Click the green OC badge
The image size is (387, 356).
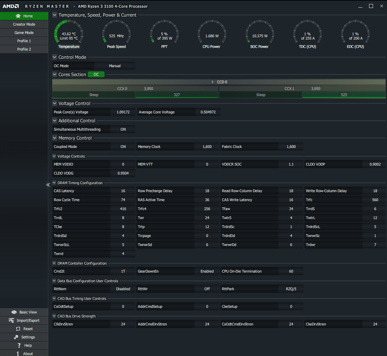[96, 74]
